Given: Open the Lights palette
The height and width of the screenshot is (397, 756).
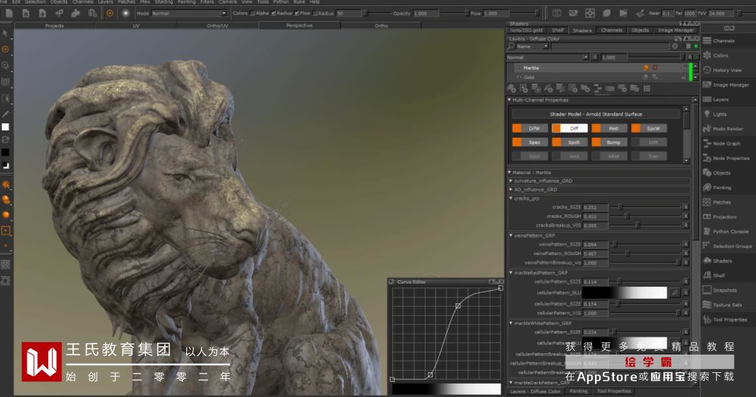Looking at the screenshot, I should pyautogui.click(x=719, y=114).
